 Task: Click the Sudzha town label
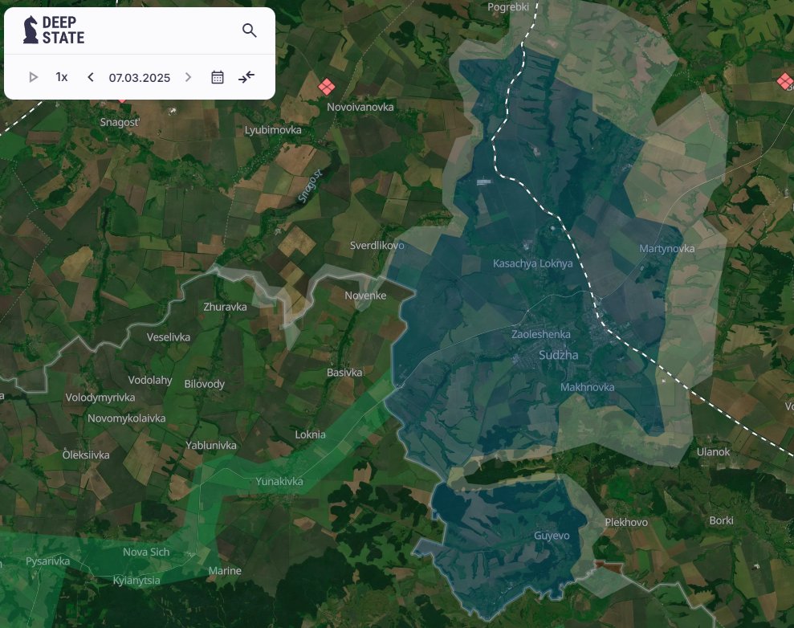click(x=559, y=355)
